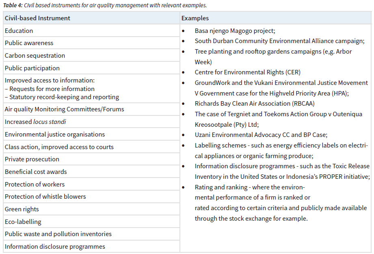374x254 pixels.
Task: Select "Environmental justice organisations" cell
Action: pyautogui.click(x=55, y=135)
